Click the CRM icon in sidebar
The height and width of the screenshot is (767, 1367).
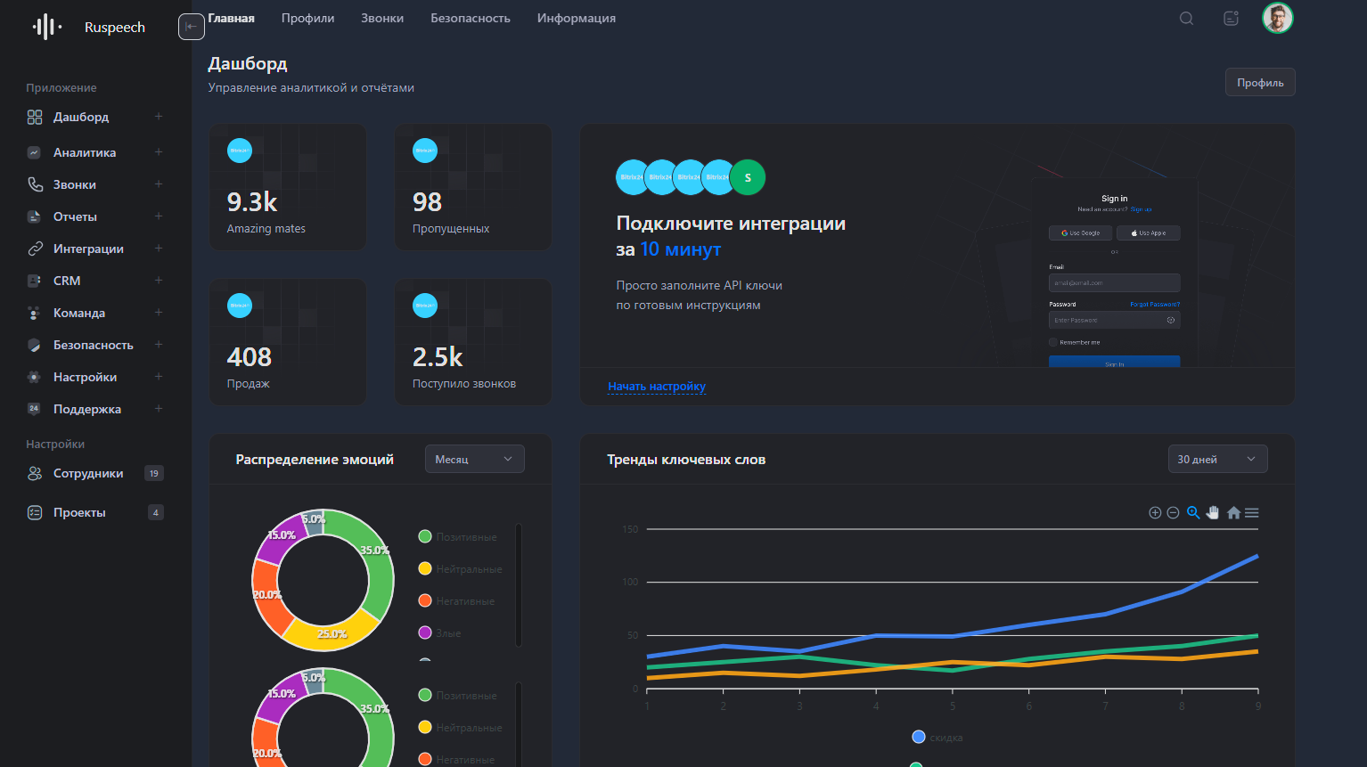[x=34, y=281]
